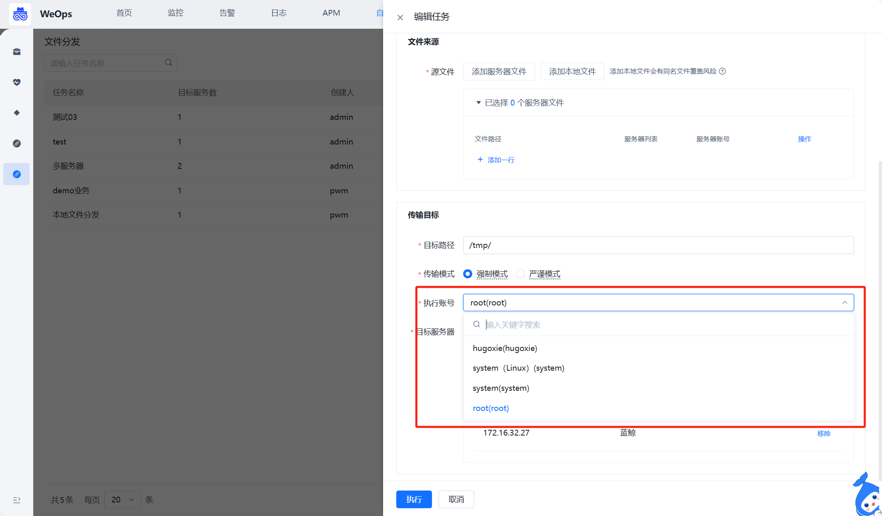Open the 执行账号 root(root) combo box

pyautogui.click(x=658, y=303)
